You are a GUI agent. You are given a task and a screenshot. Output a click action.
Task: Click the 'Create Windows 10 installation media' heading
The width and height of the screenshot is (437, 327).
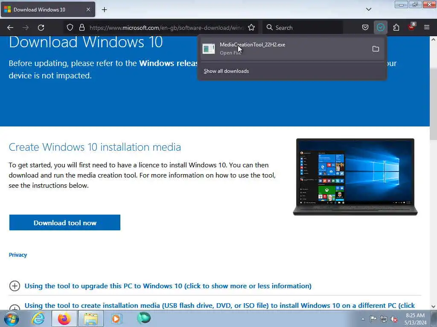tap(95, 147)
